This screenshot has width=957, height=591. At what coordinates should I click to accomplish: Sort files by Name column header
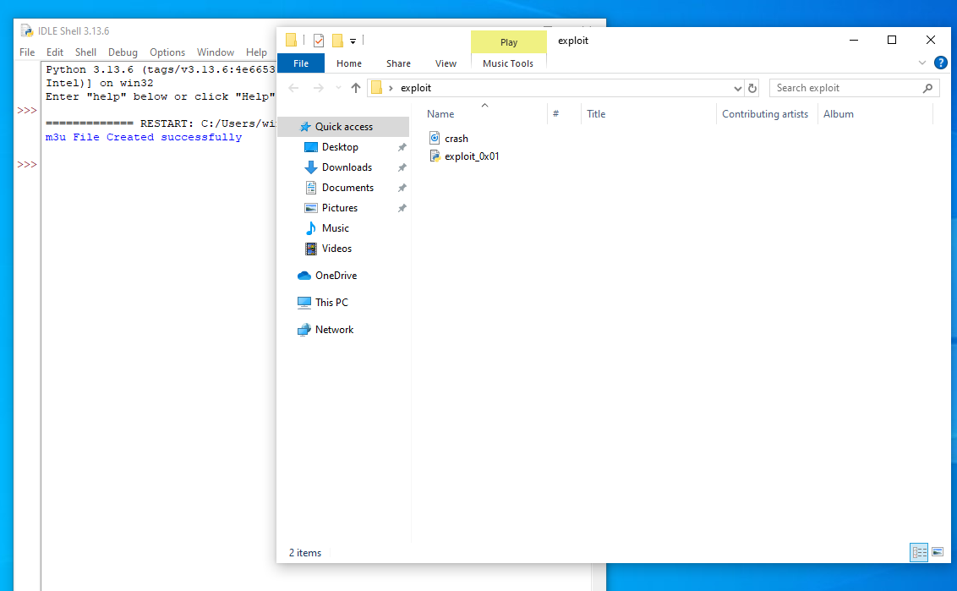(x=440, y=114)
